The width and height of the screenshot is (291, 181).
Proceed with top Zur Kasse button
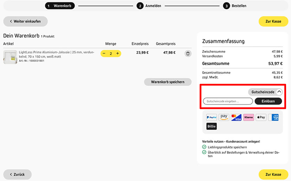(x=273, y=21)
